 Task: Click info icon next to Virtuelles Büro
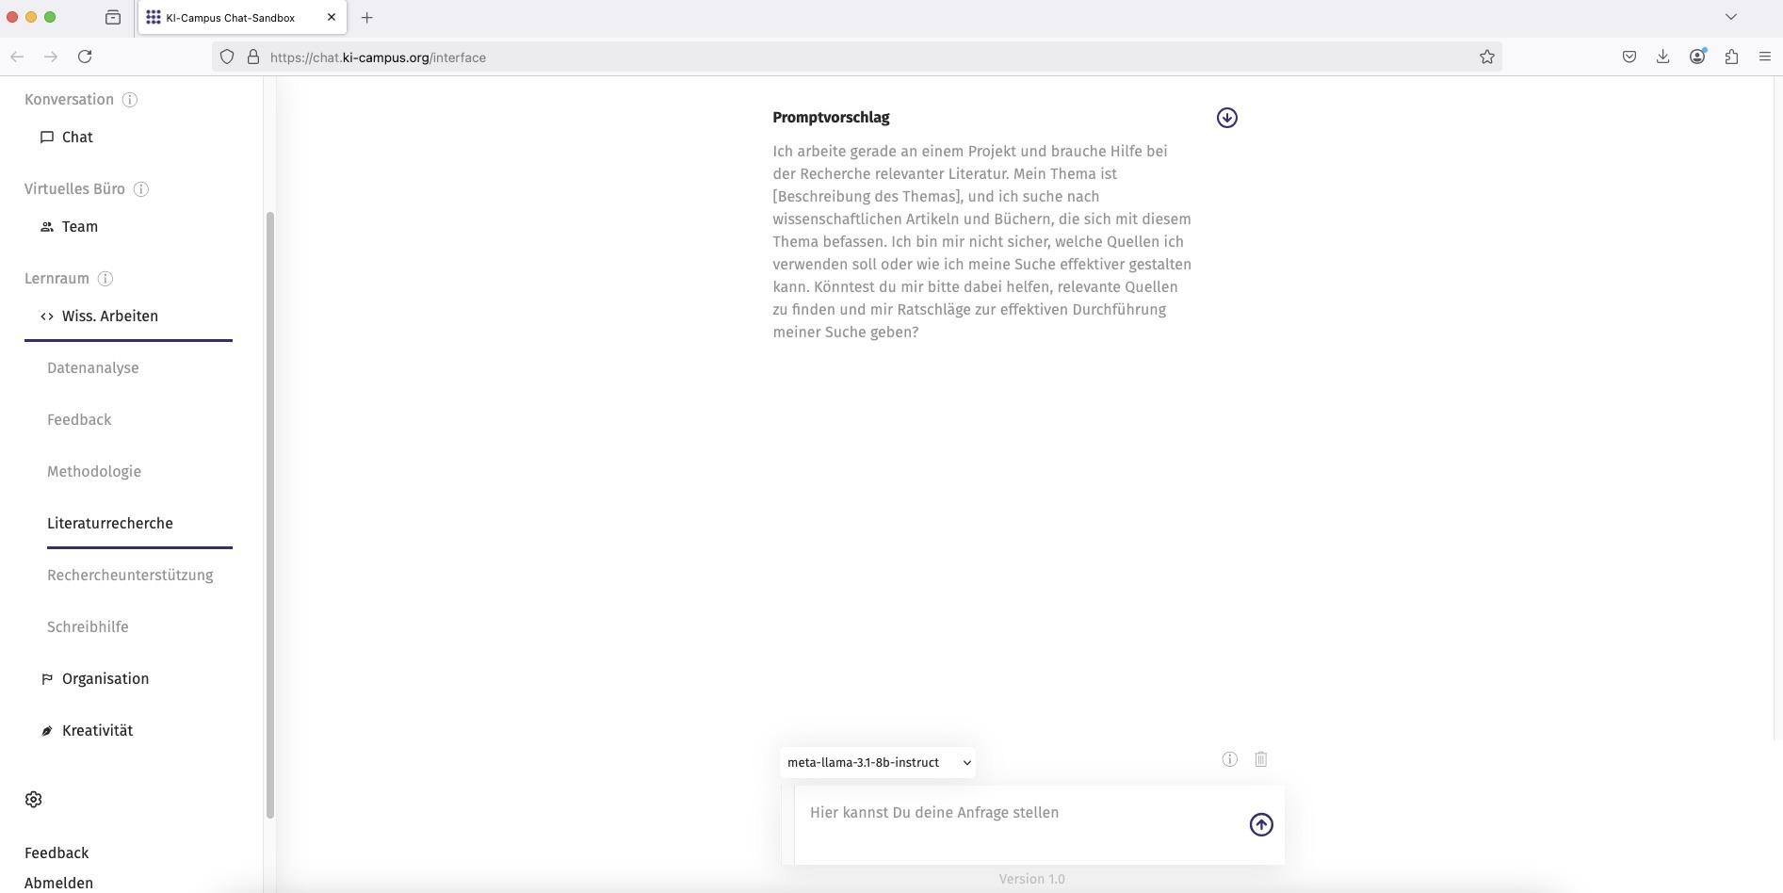click(141, 189)
